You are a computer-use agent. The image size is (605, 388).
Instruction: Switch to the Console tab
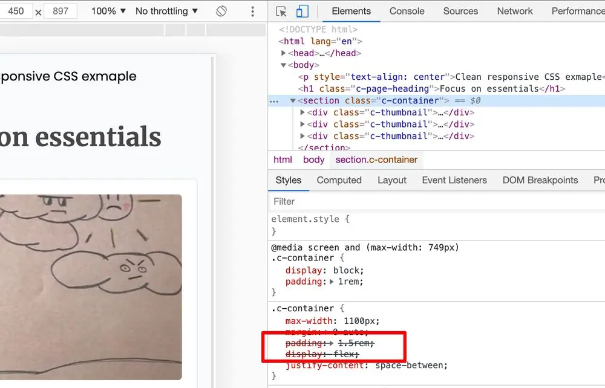pyautogui.click(x=406, y=11)
